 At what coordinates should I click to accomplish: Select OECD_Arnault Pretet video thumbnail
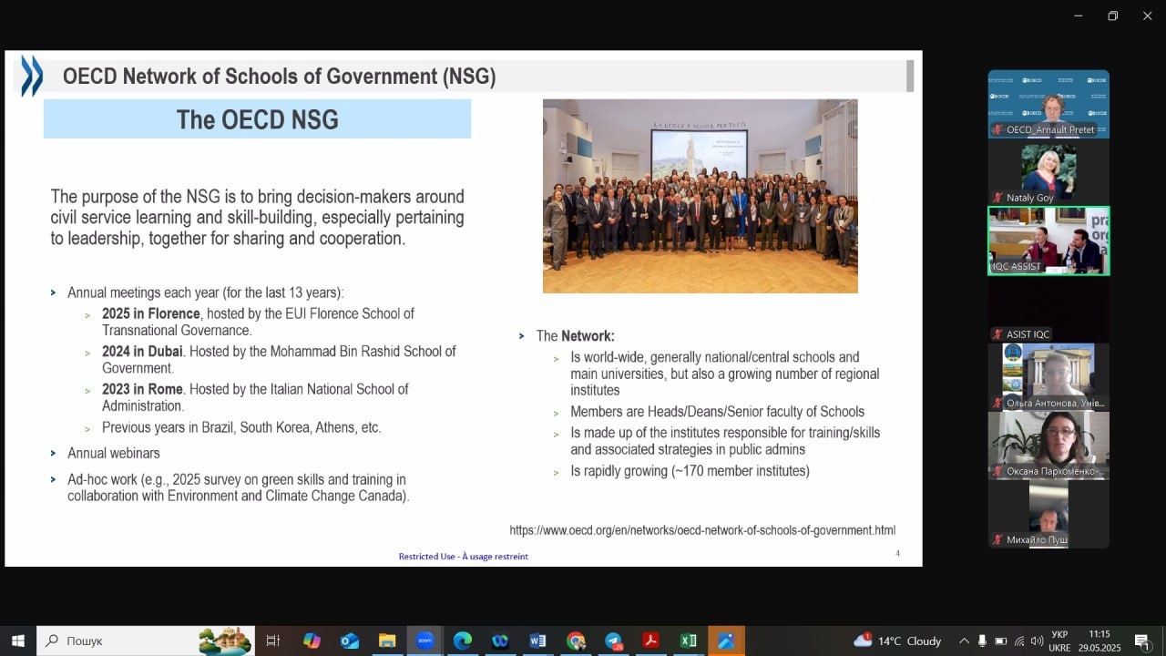click(x=1048, y=104)
